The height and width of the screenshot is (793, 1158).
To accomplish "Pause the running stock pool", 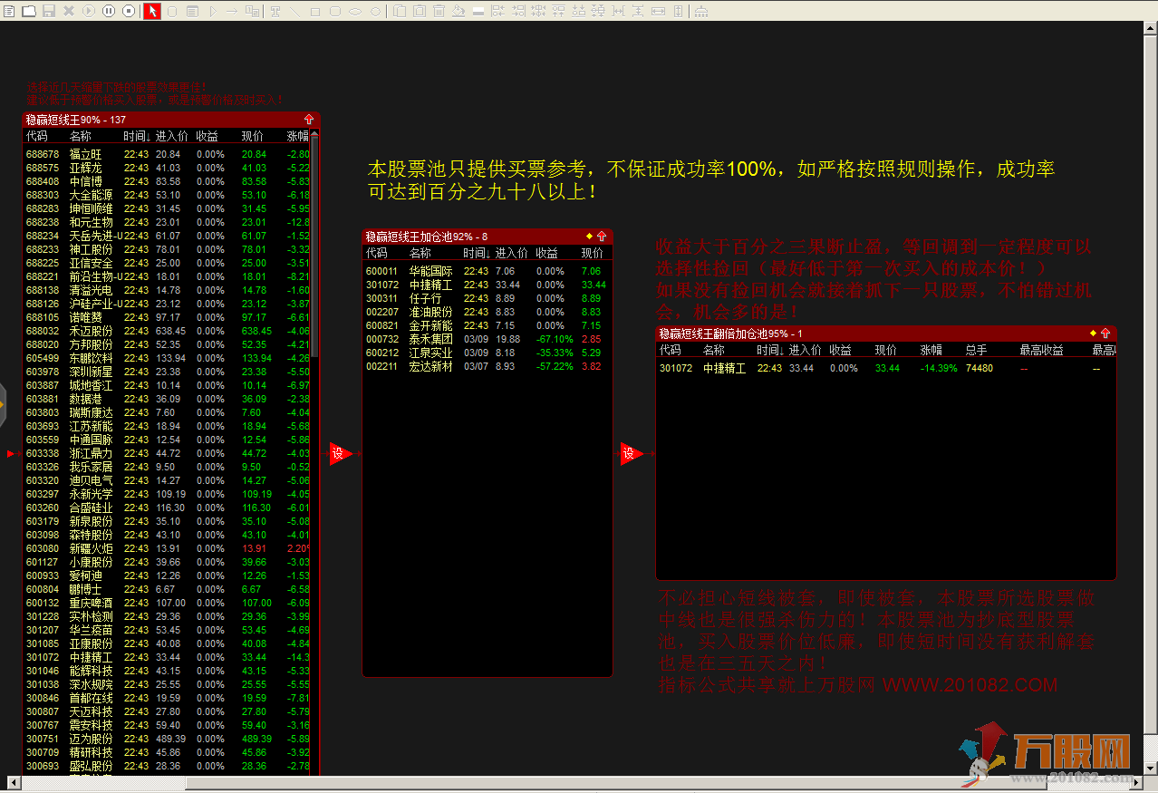I will pos(109,11).
